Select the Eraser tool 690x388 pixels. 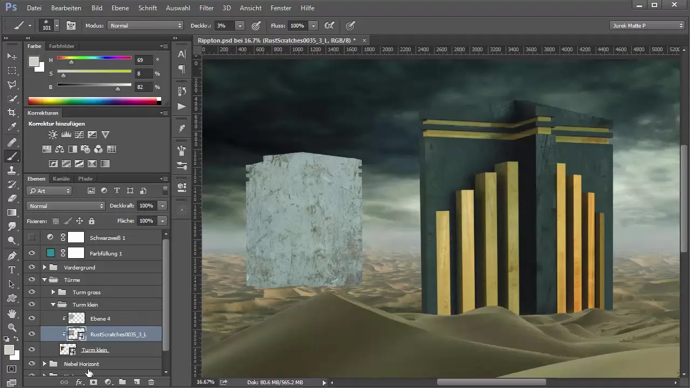pyautogui.click(x=12, y=198)
